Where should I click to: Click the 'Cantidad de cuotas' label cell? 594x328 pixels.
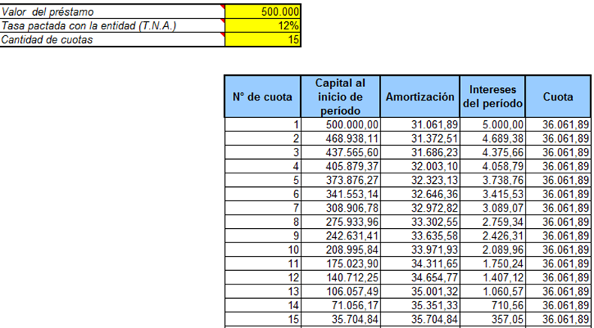pyautogui.click(x=113, y=40)
